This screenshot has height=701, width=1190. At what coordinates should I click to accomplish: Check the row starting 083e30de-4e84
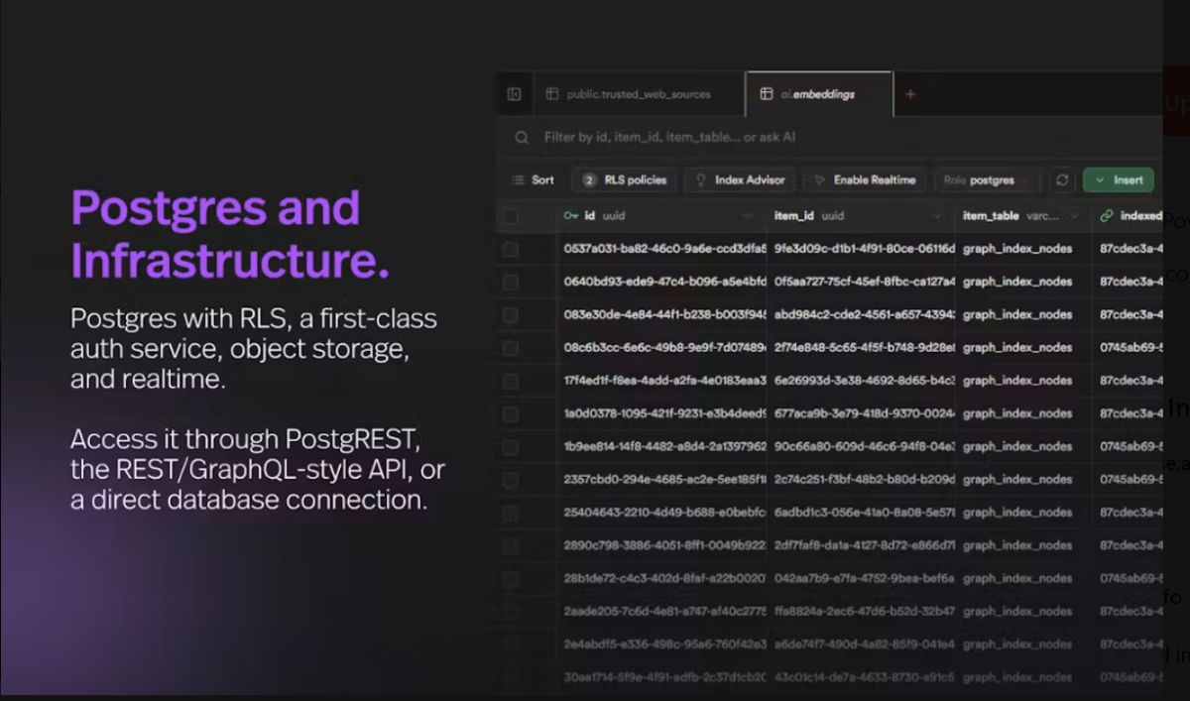(x=511, y=314)
